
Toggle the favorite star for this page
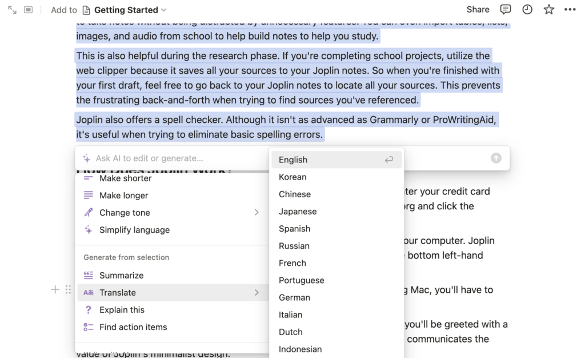[x=548, y=9]
